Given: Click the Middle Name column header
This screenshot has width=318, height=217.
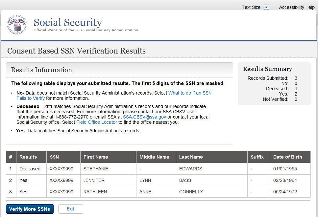Looking at the screenshot, I should point(154,157).
